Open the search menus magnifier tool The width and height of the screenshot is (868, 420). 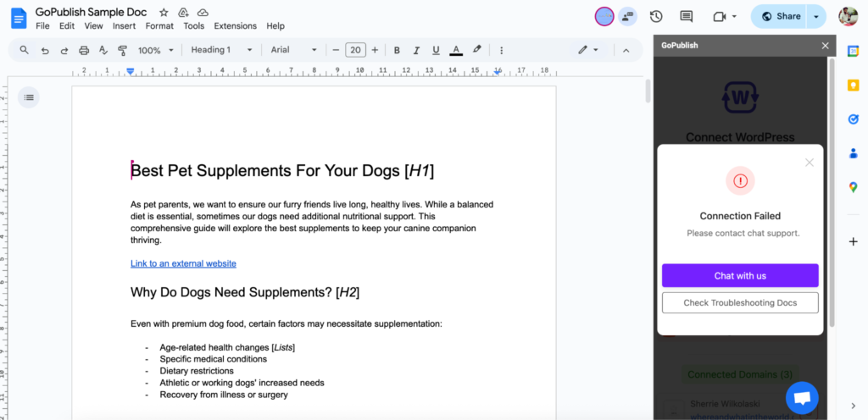(x=24, y=50)
